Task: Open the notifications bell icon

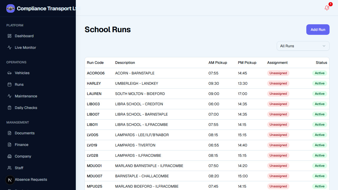Action: (x=327, y=8)
